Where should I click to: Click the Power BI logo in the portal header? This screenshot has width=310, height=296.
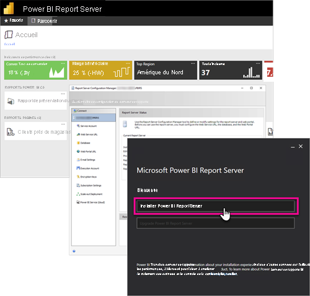(9, 9)
